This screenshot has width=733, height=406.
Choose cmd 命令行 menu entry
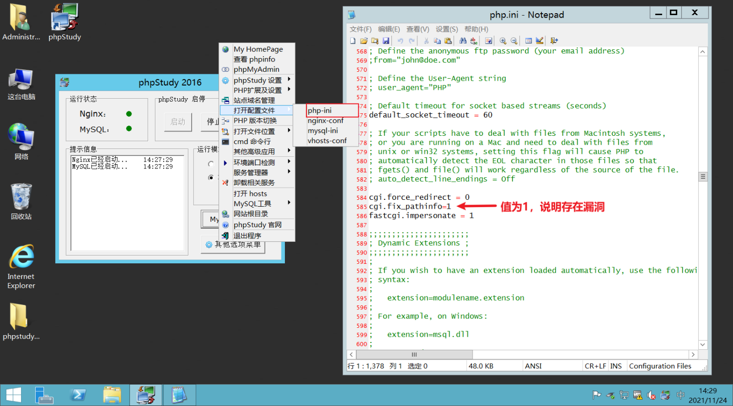point(257,141)
